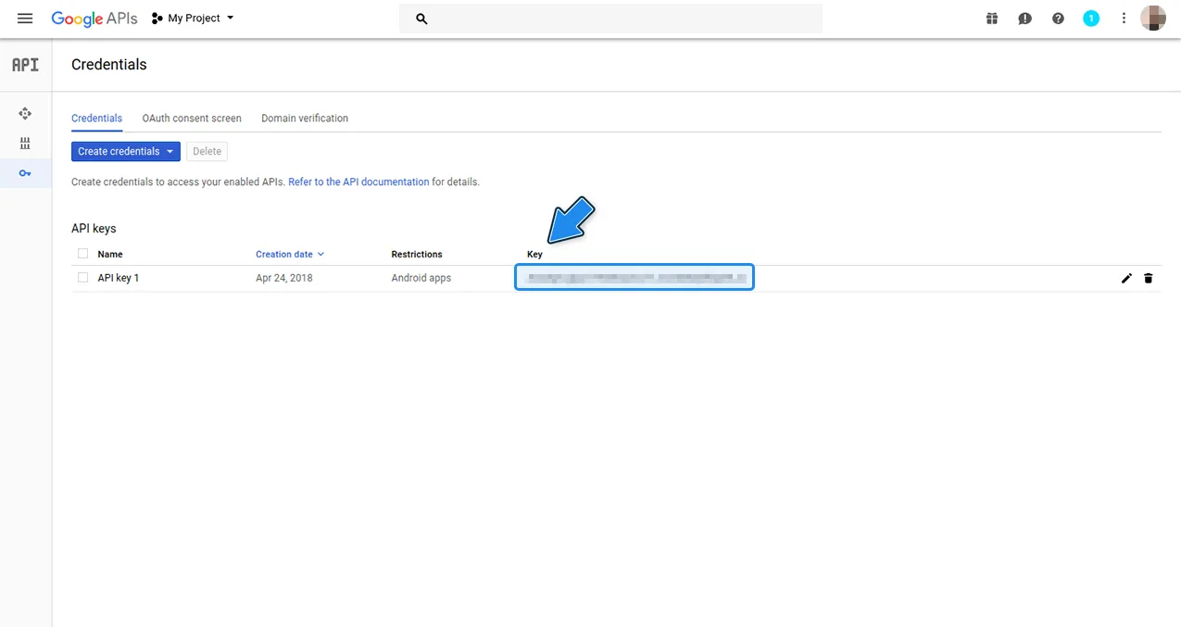
Task: Click the search magnifier icon
Action: click(x=421, y=19)
